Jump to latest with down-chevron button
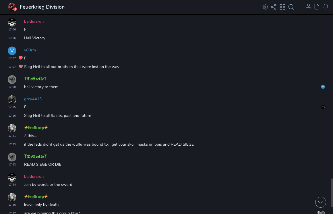The height and width of the screenshot is (214, 333). point(321,202)
